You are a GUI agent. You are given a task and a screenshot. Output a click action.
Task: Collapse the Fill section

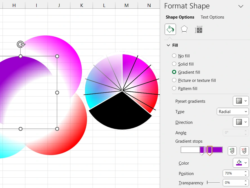168,45
